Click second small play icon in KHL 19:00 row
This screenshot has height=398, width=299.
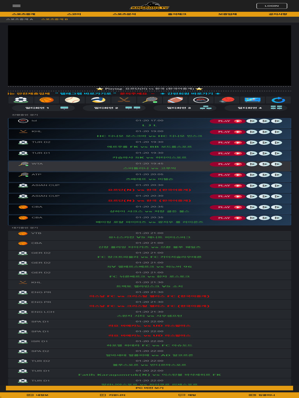coord(264,132)
